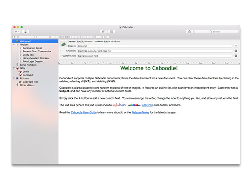
Task: Collapse the Pictures group triangle
Action: (14, 78)
